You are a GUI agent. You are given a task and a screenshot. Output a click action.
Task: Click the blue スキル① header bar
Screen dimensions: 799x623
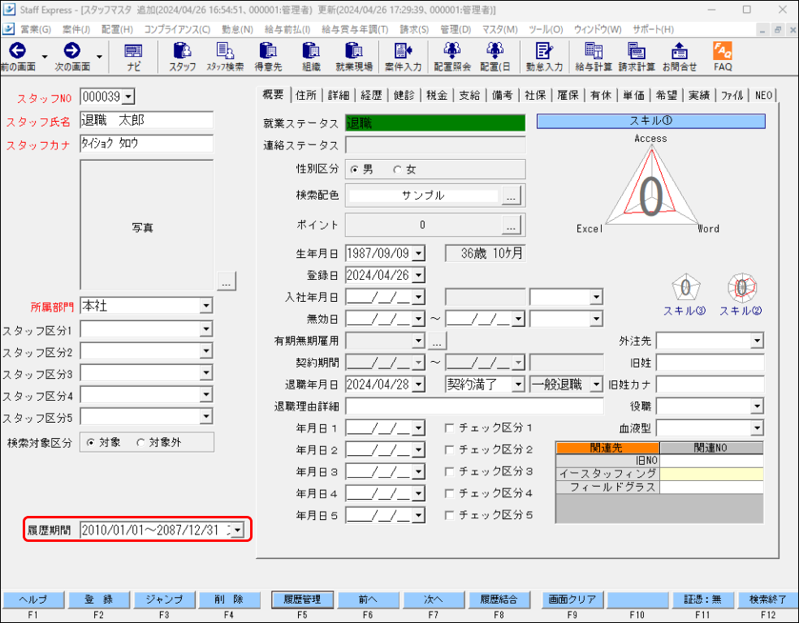click(x=650, y=121)
